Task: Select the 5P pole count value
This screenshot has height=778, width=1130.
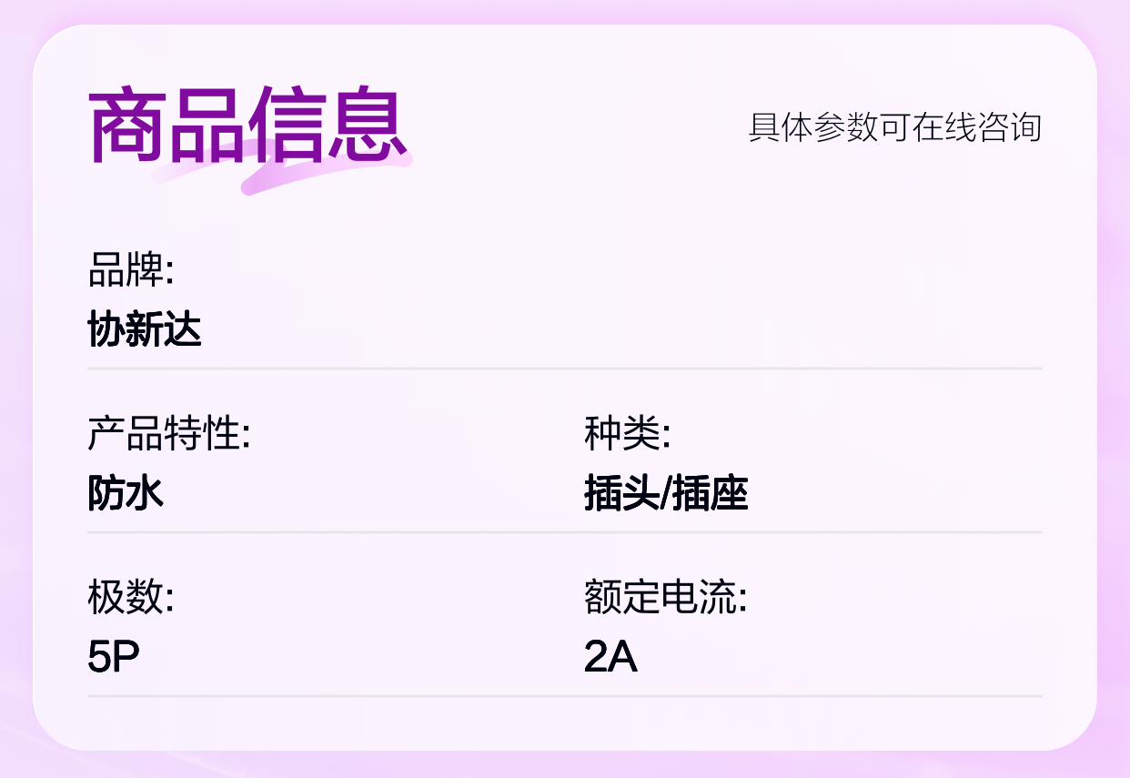Action: click(x=113, y=657)
